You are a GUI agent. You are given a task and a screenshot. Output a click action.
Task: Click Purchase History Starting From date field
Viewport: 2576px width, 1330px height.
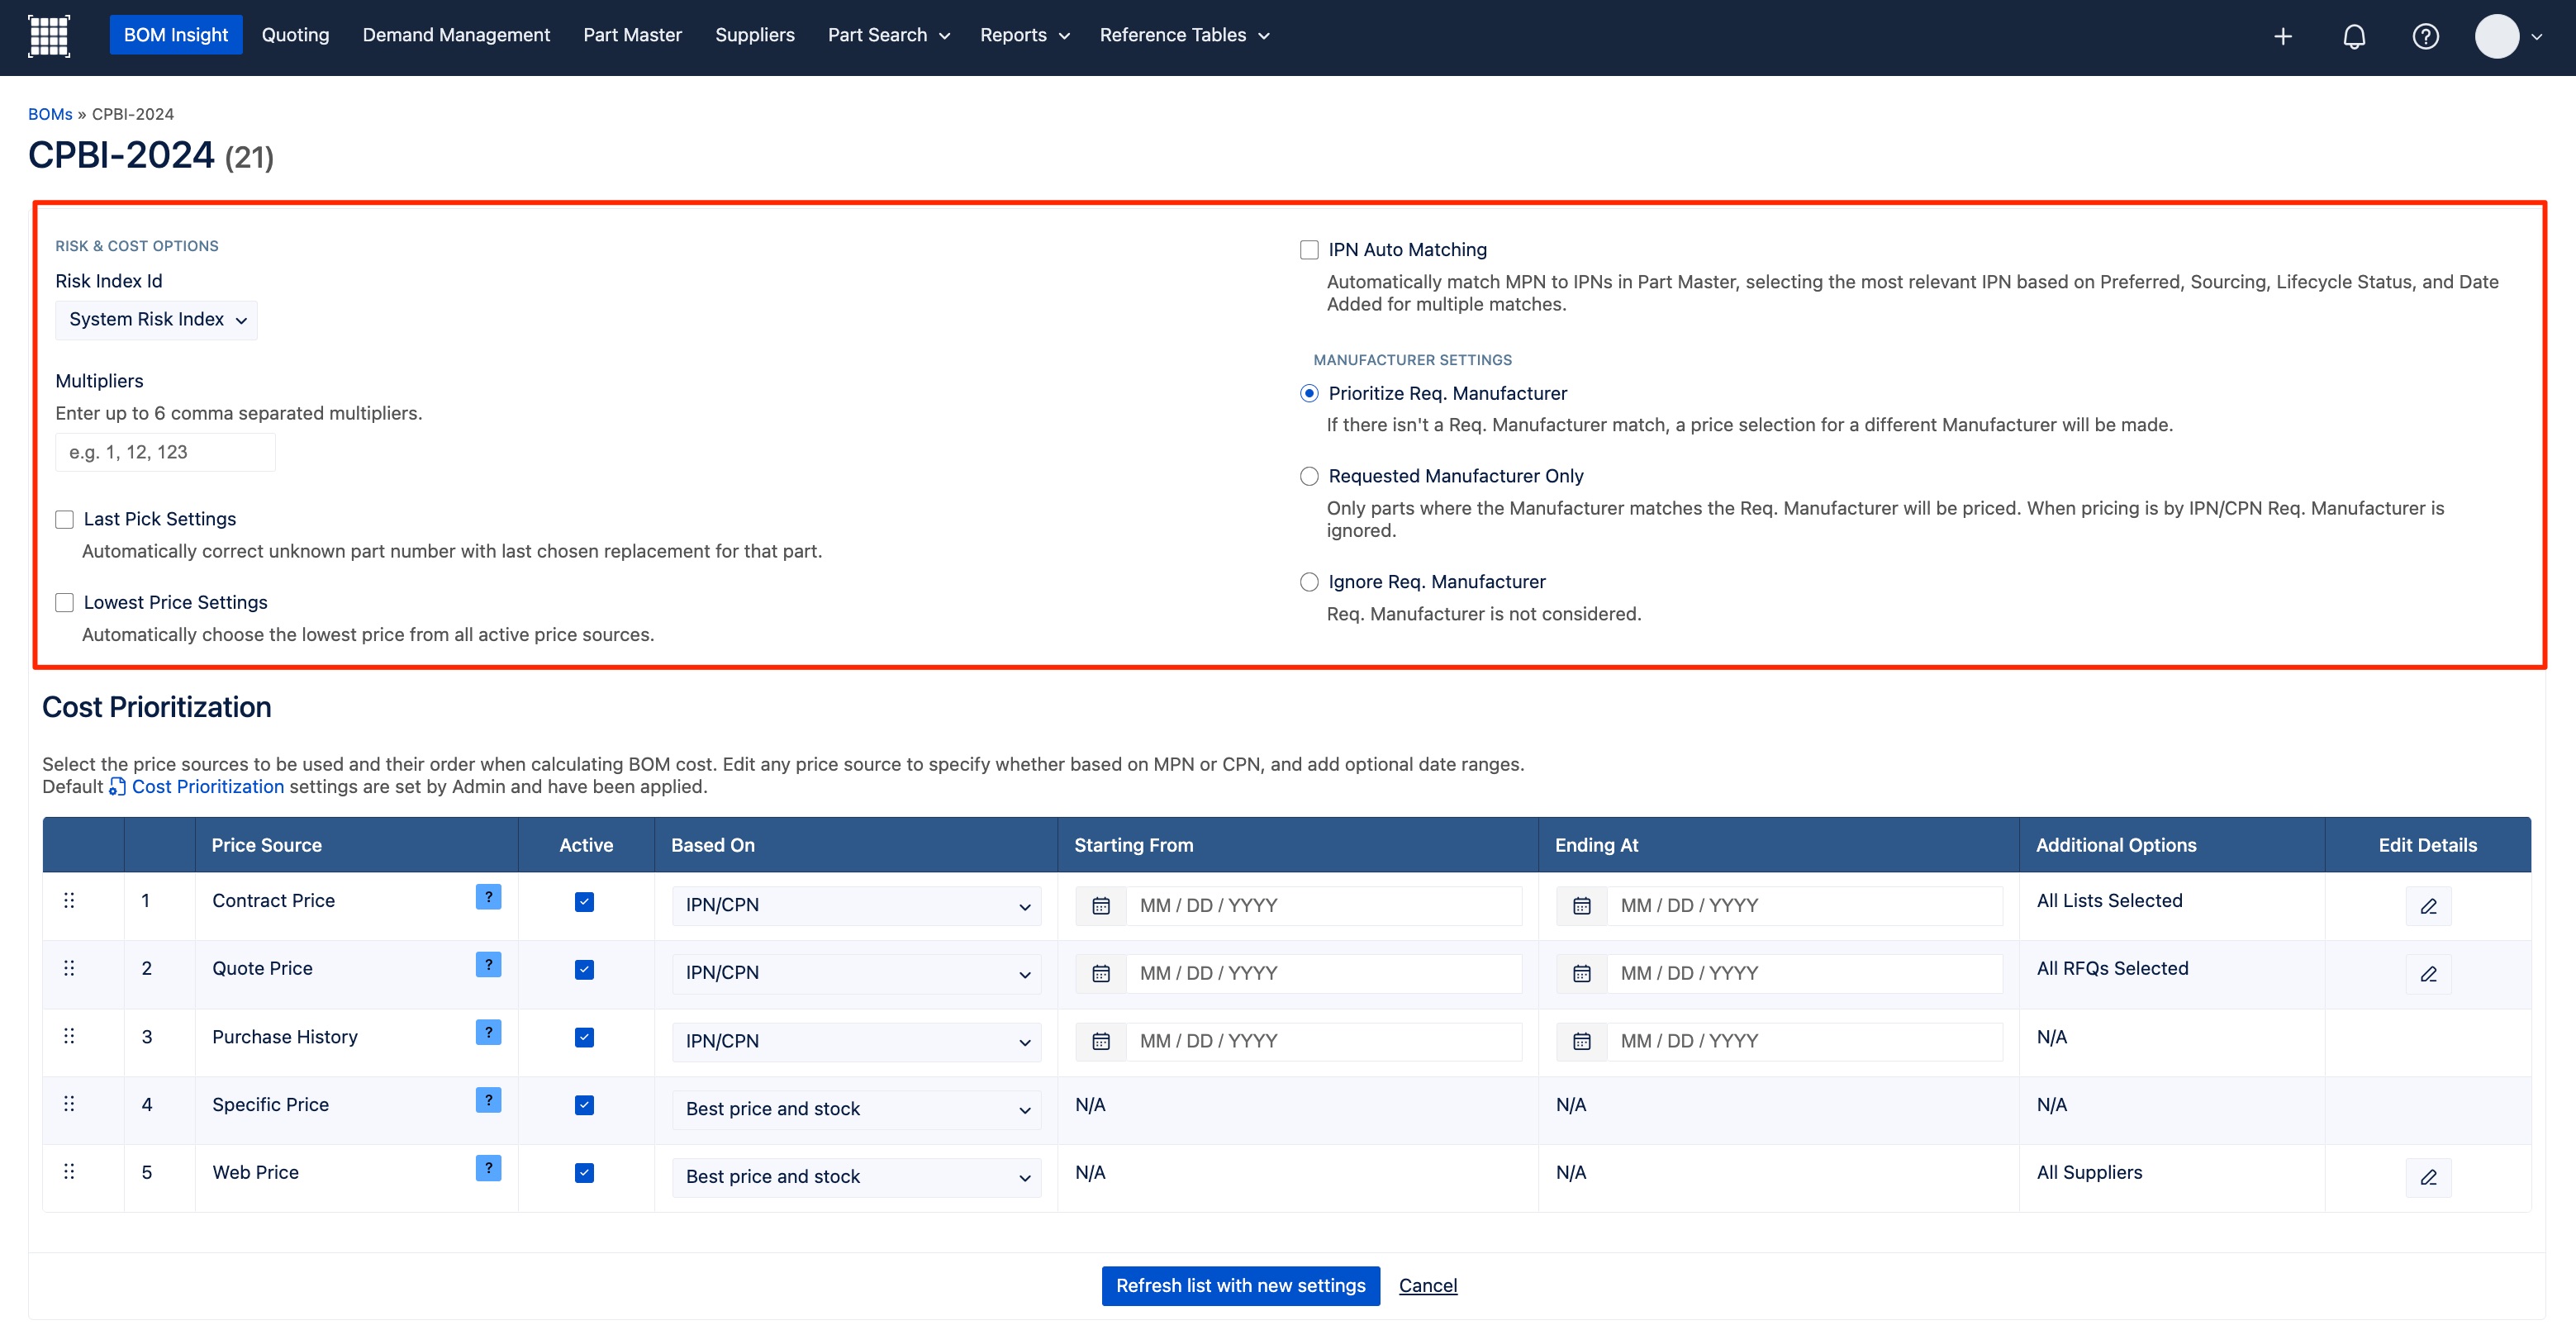(1324, 1042)
